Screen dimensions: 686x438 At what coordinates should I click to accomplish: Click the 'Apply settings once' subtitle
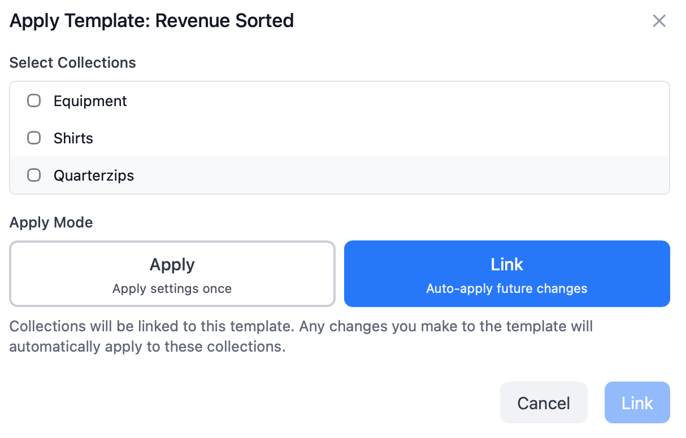pyautogui.click(x=172, y=289)
